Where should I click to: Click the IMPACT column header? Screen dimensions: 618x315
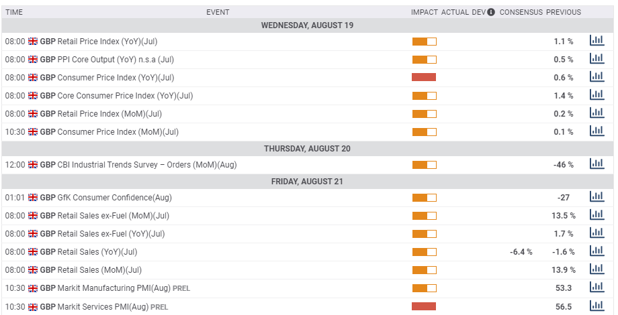[x=424, y=12]
